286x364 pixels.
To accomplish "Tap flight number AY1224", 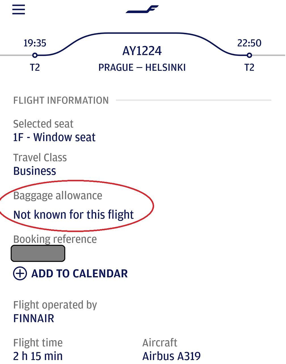I will 142,51.
